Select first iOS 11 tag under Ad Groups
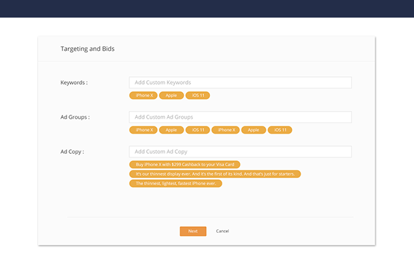The image size is (414, 264). [x=198, y=130]
